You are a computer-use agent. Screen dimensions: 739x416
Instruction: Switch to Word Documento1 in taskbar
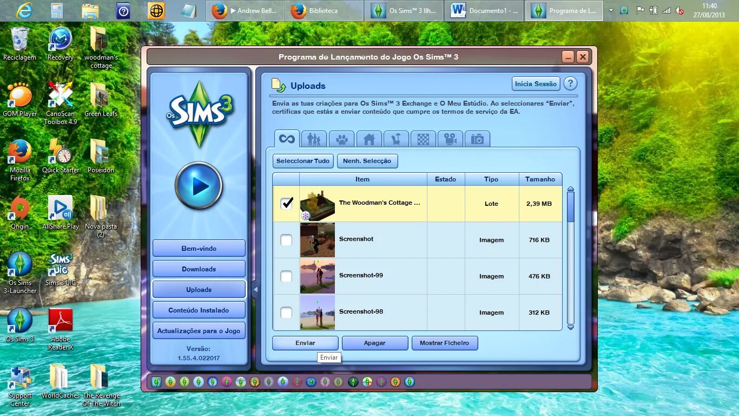click(484, 11)
